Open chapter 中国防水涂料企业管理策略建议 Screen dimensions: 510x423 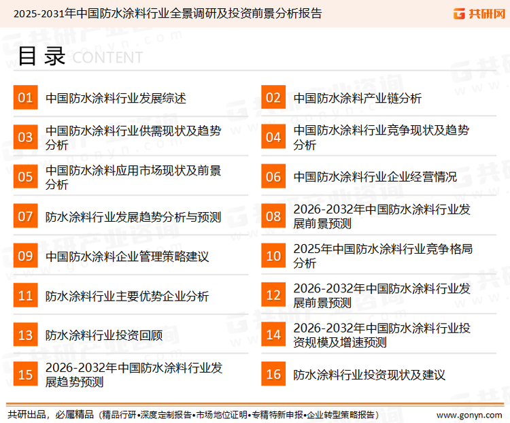point(127,256)
